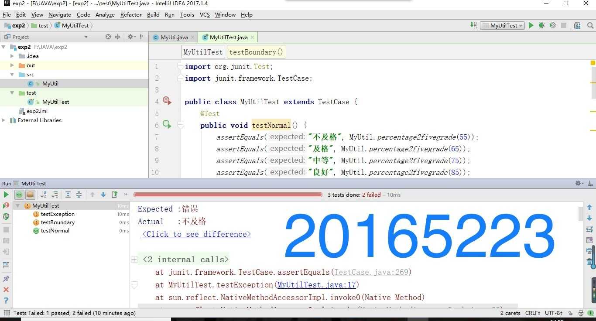Click the Make Project build icon

474,26
